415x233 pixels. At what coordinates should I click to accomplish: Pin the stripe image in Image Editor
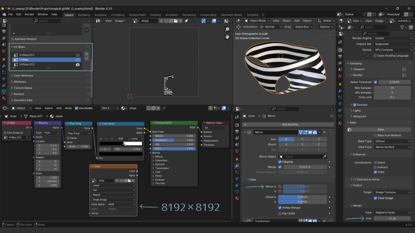186,21
